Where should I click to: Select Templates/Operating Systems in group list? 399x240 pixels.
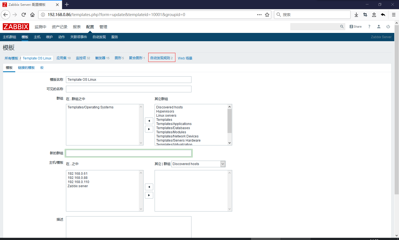coord(91,107)
